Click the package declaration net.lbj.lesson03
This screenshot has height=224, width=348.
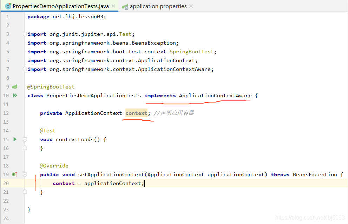pos(67,17)
